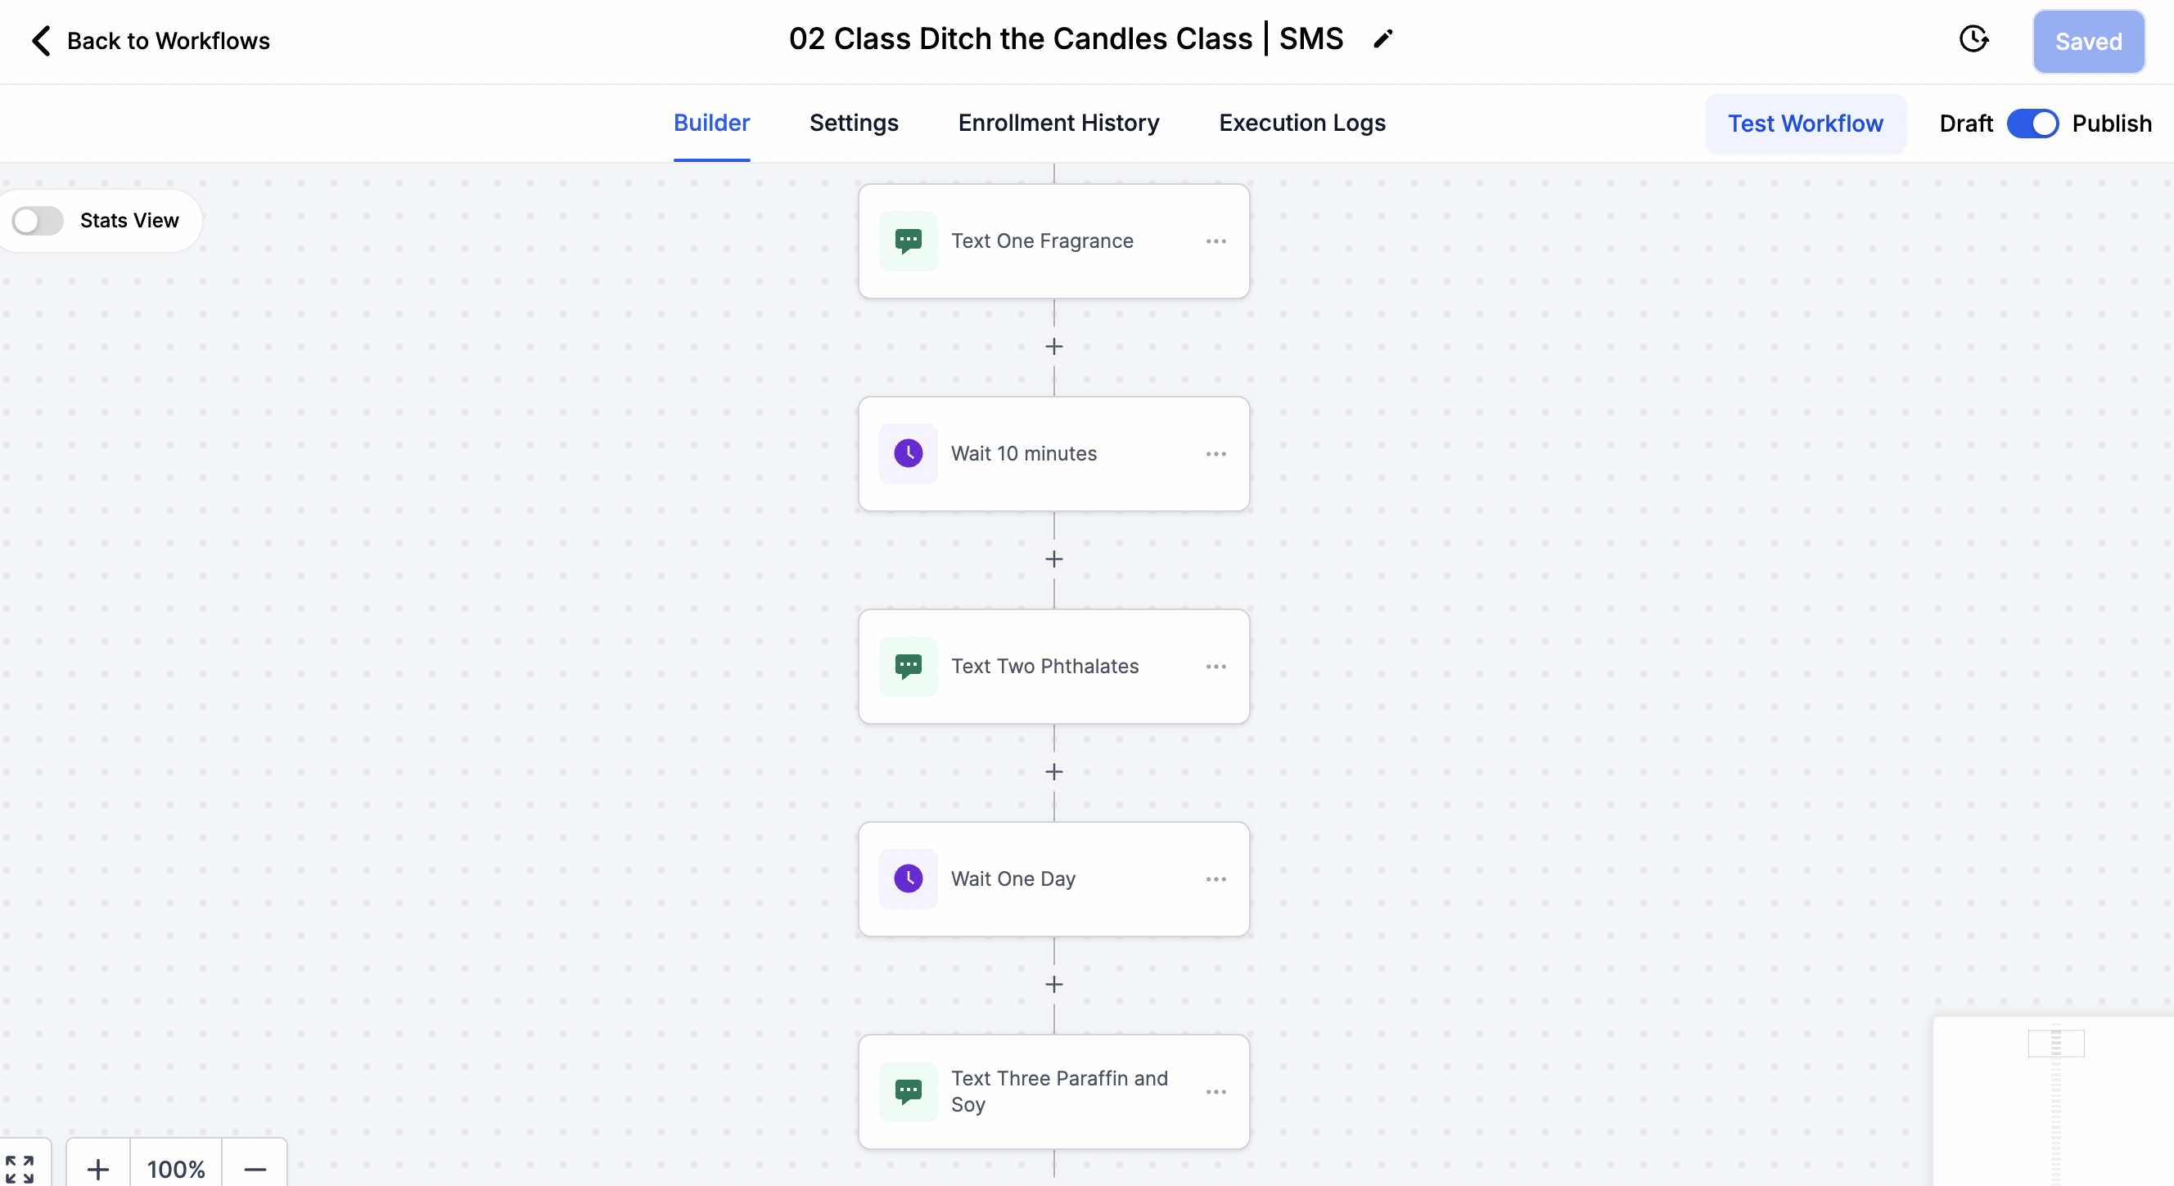Open three-dot menu on Text Two Phthalates

point(1216,667)
